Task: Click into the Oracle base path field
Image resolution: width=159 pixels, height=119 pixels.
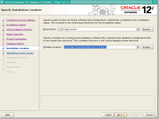Action: [x=97, y=29]
